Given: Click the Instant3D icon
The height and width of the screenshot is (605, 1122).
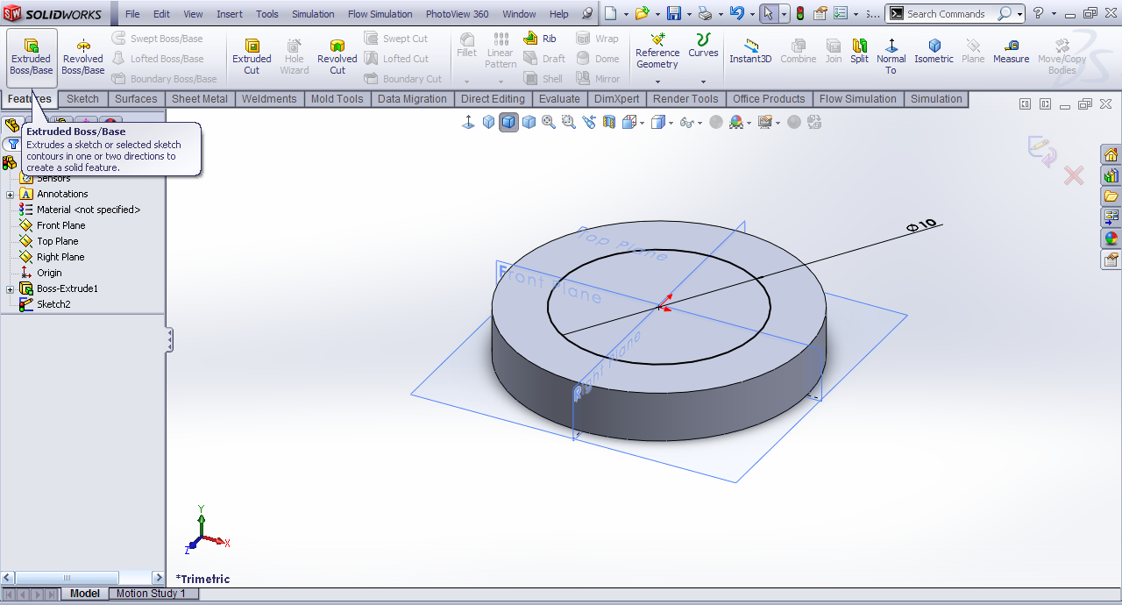Looking at the screenshot, I should click(x=750, y=52).
